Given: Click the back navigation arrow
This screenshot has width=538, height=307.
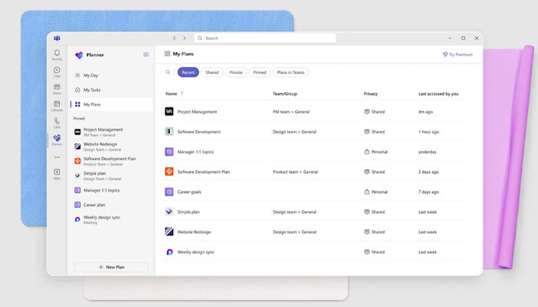Looking at the screenshot, I should 174,38.
